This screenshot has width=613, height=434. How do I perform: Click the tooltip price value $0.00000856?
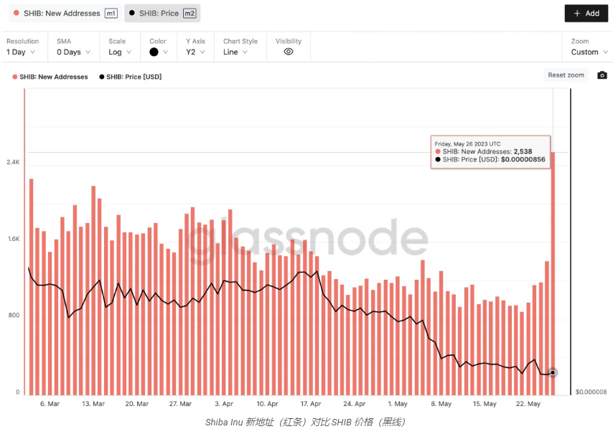click(x=523, y=159)
